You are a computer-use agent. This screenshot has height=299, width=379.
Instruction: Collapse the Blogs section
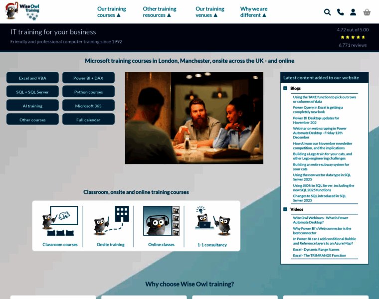coord(285,88)
